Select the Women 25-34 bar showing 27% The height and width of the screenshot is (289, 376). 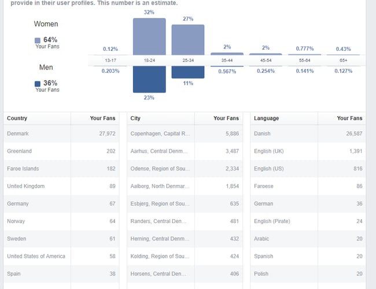click(x=187, y=40)
